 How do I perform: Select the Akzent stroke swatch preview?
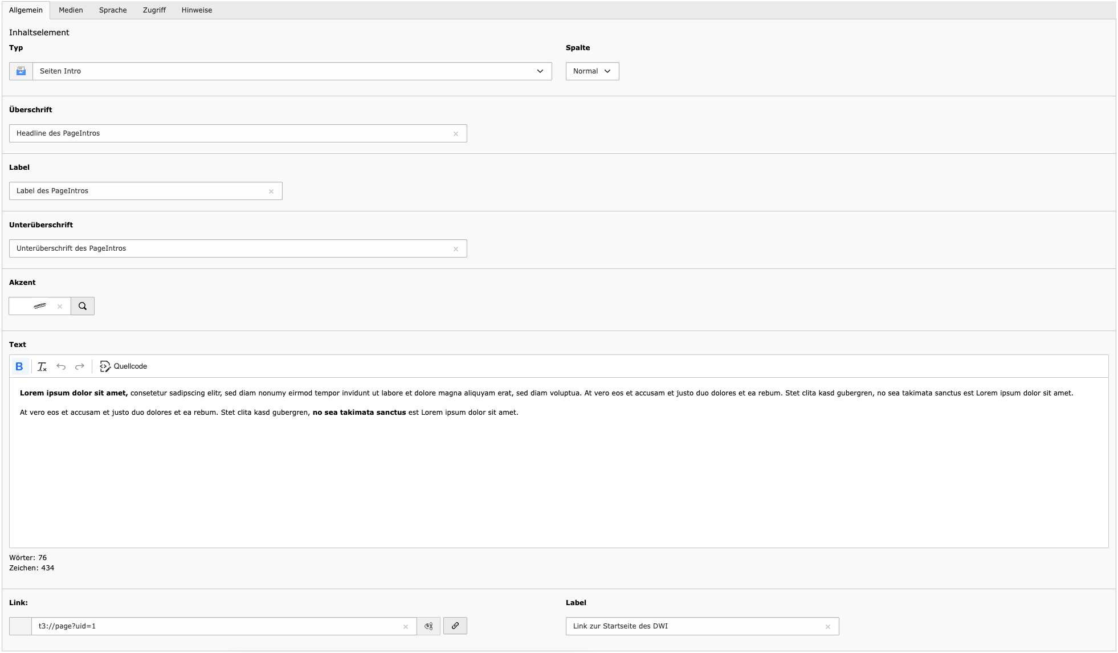coord(39,306)
